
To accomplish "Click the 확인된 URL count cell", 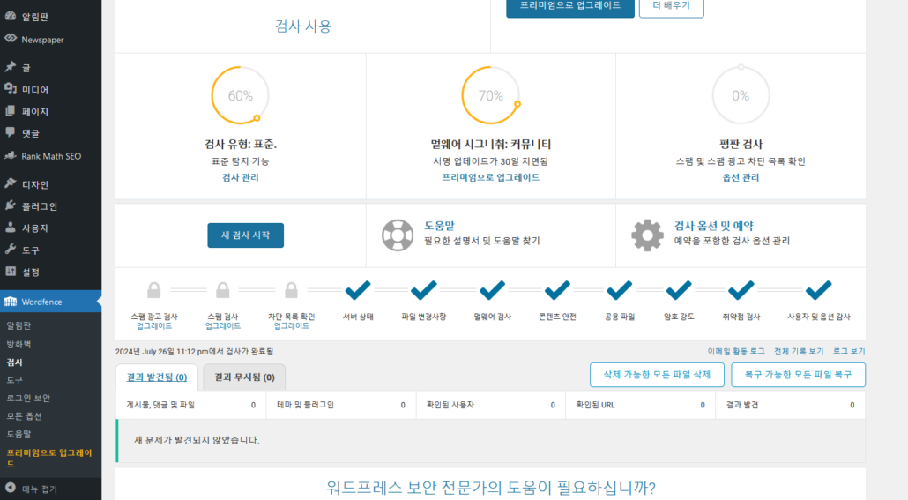I will (x=641, y=405).
